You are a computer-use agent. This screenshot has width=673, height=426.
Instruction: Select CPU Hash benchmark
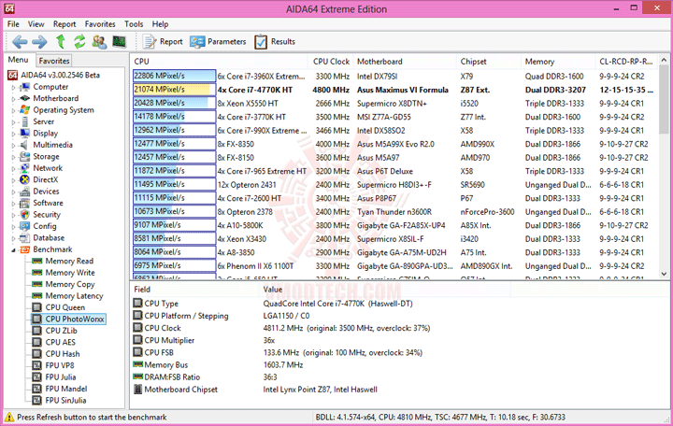tap(63, 353)
